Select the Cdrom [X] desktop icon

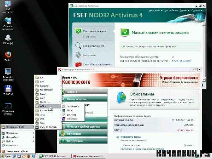8,40
